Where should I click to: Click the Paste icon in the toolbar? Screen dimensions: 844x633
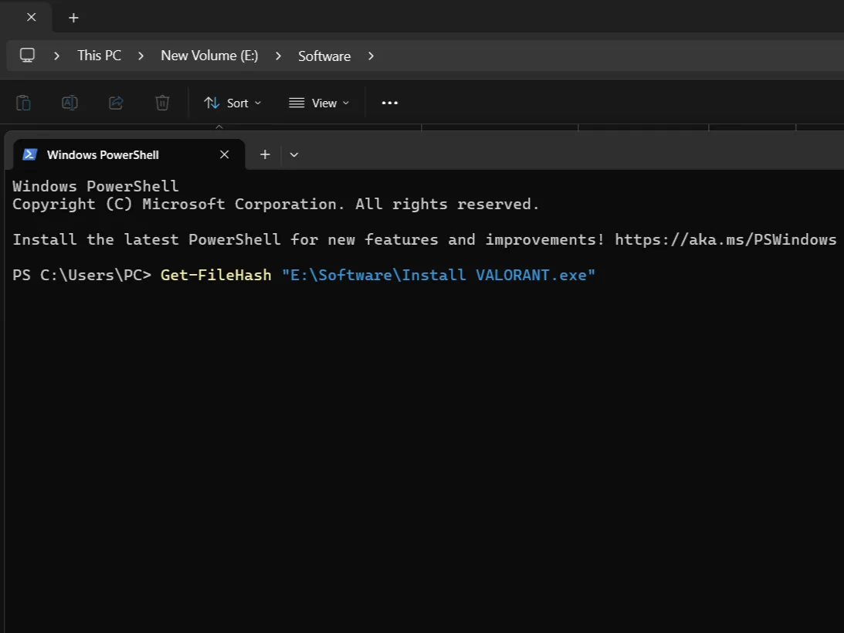[x=23, y=102]
